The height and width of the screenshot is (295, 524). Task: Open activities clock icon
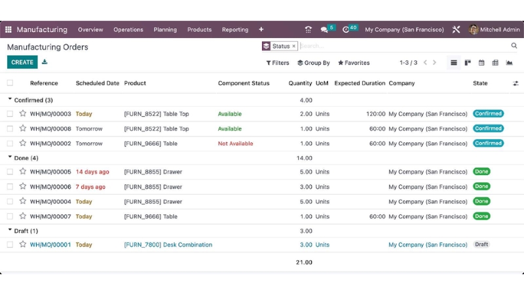pos(346,29)
